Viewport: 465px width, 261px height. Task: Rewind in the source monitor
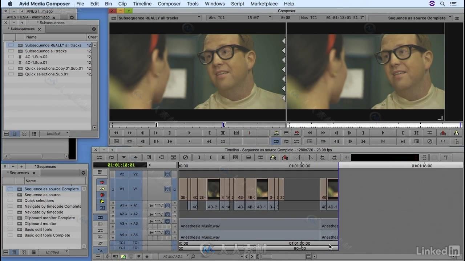click(116, 133)
